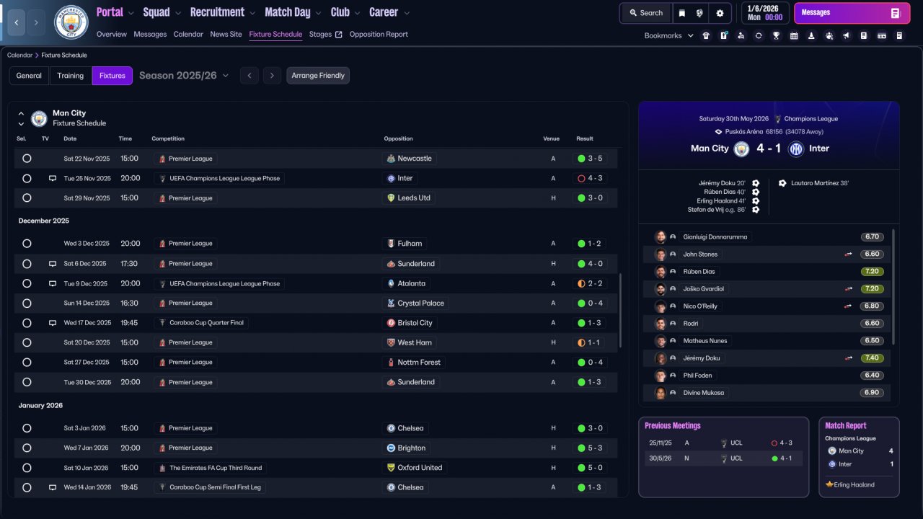Open the Messages button
Screen dimensions: 923x519
(852, 13)
